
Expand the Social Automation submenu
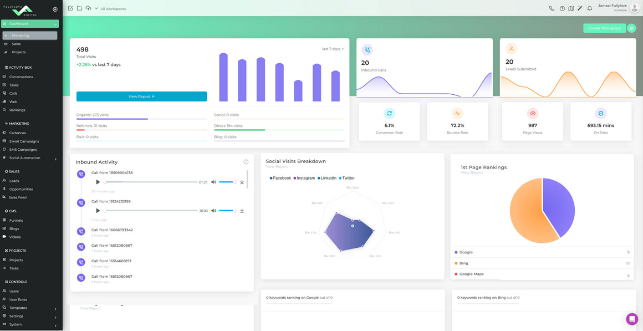pos(55,159)
